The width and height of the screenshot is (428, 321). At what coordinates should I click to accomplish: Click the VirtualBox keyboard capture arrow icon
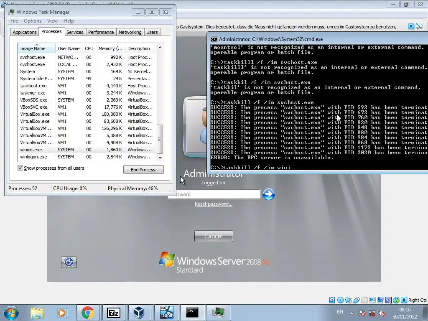404,300
